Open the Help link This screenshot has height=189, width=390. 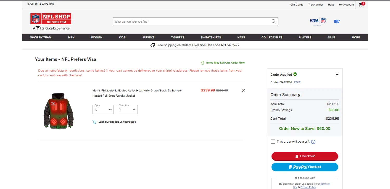(x=331, y=5)
